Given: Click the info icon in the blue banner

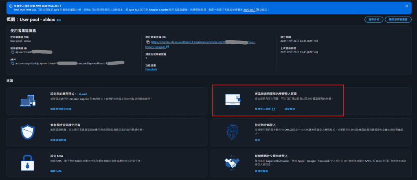Looking at the screenshot, I should click(11, 6).
